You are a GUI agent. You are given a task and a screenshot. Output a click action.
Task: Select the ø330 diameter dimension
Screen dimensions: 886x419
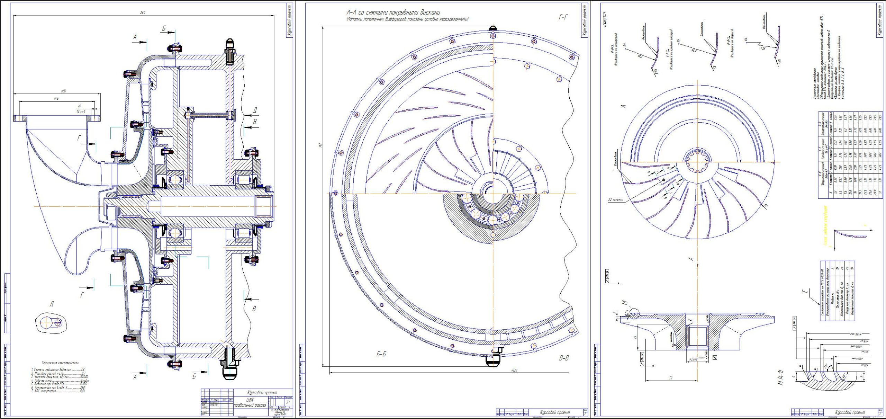(514, 370)
